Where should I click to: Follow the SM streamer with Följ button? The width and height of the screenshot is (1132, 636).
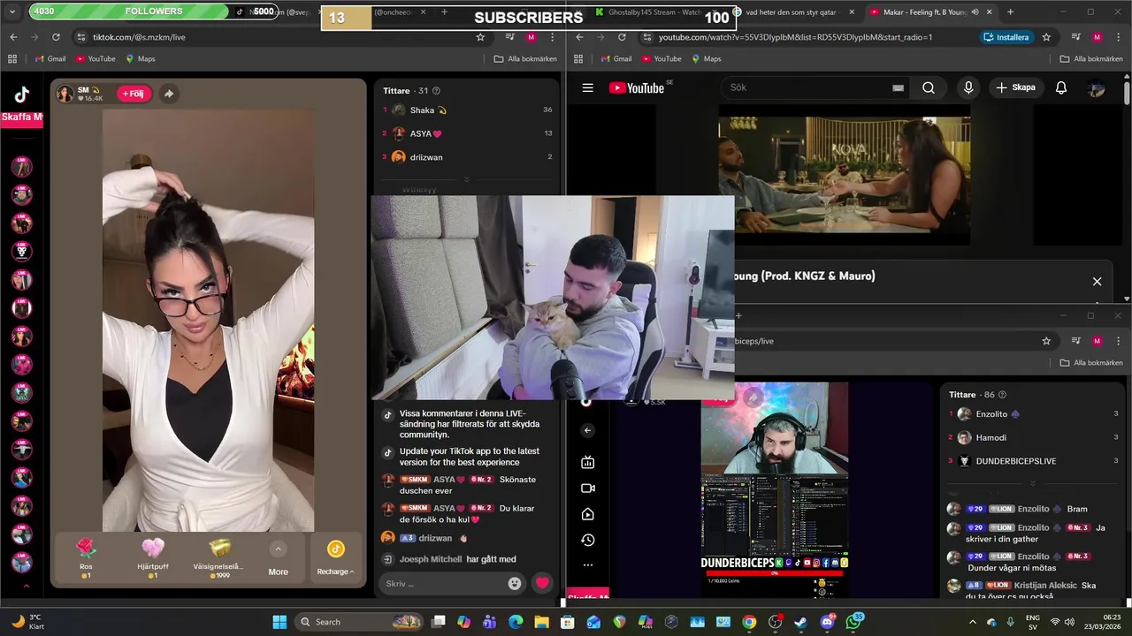(x=133, y=94)
